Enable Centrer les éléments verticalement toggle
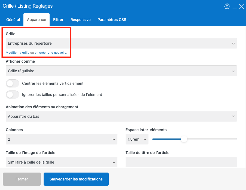This screenshot has height=190, width=246. (x=13, y=83)
